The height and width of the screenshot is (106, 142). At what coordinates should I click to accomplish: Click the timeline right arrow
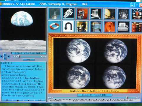coord(139,97)
